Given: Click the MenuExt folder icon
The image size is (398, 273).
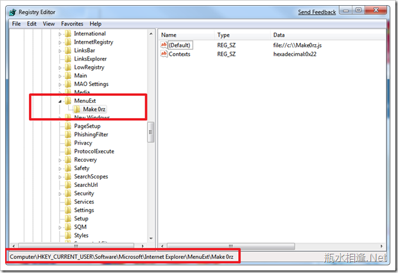Looking at the screenshot, I should (68, 101).
